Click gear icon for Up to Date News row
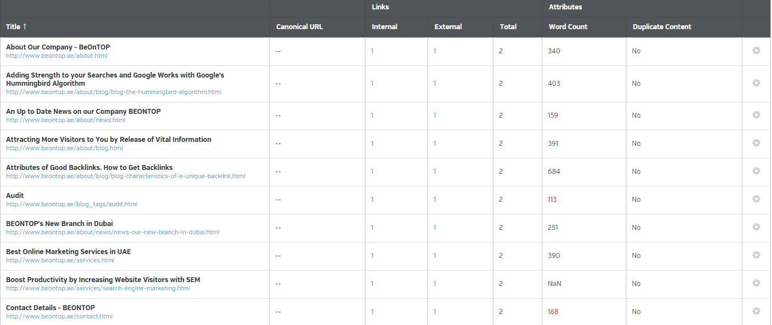Image resolution: width=772 pixels, height=325 pixels. (x=756, y=115)
